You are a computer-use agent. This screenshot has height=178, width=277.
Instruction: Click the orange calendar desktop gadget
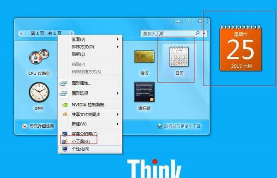241,48
